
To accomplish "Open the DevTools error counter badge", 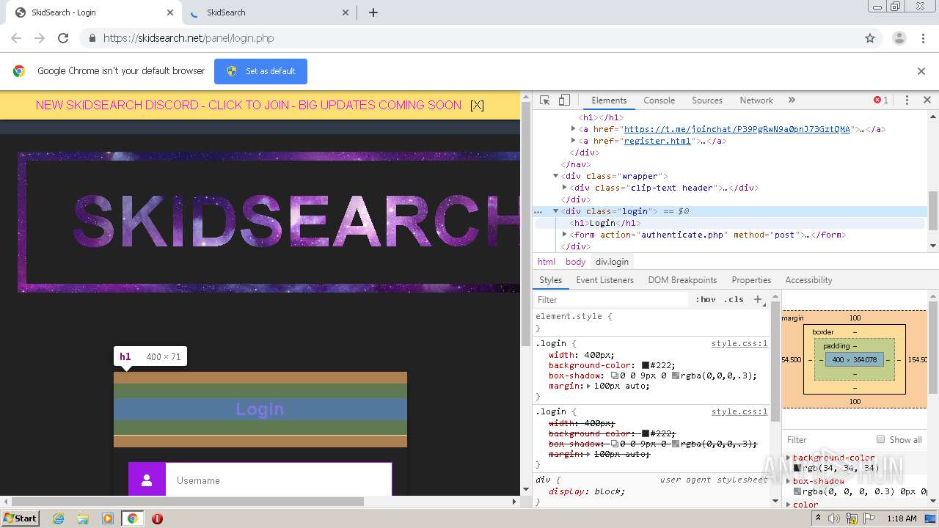I will (880, 100).
